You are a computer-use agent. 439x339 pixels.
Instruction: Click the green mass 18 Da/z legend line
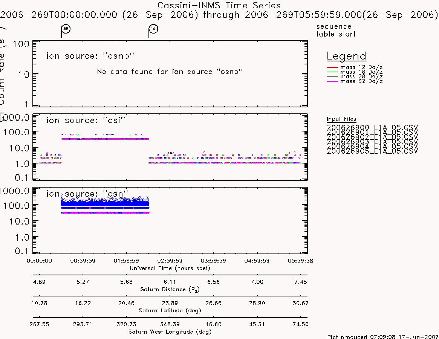point(332,72)
